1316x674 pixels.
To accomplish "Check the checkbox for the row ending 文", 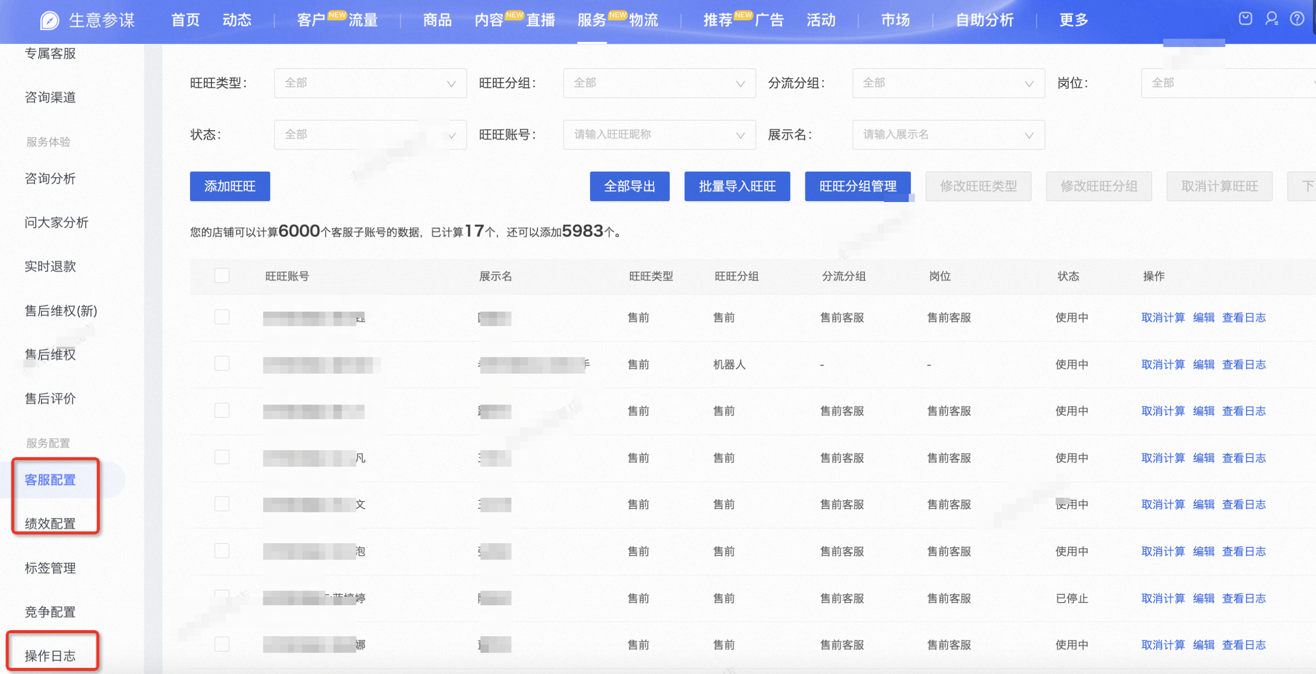I will point(222,504).
